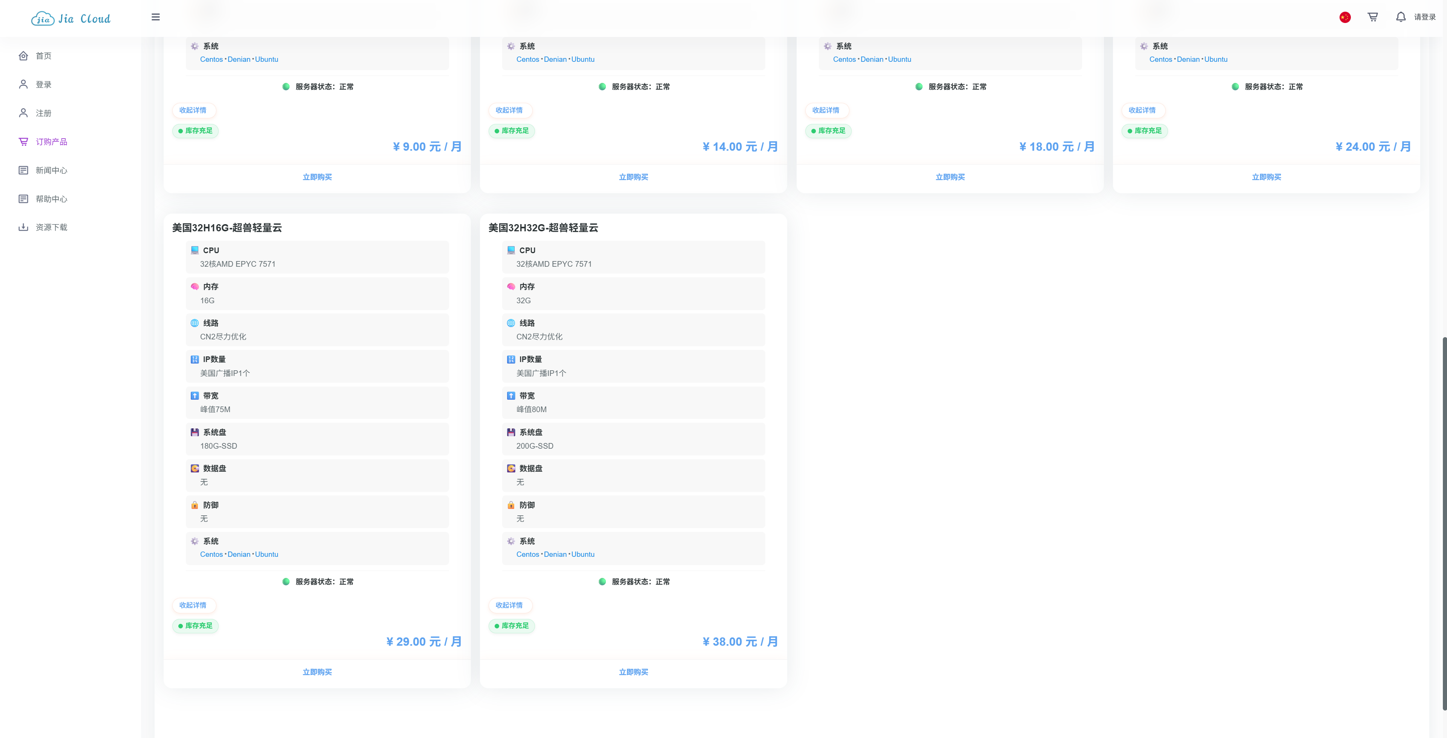
Task: Collapse details on the 美国32H16G card
Action: point(193,605)
